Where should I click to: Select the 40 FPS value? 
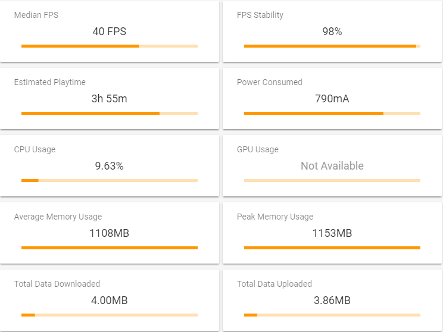point(110,32)
